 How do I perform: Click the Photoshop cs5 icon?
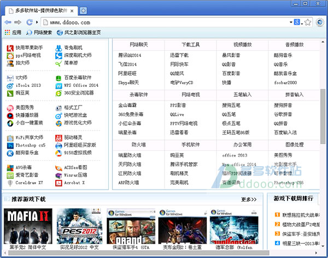coord(10,145)
